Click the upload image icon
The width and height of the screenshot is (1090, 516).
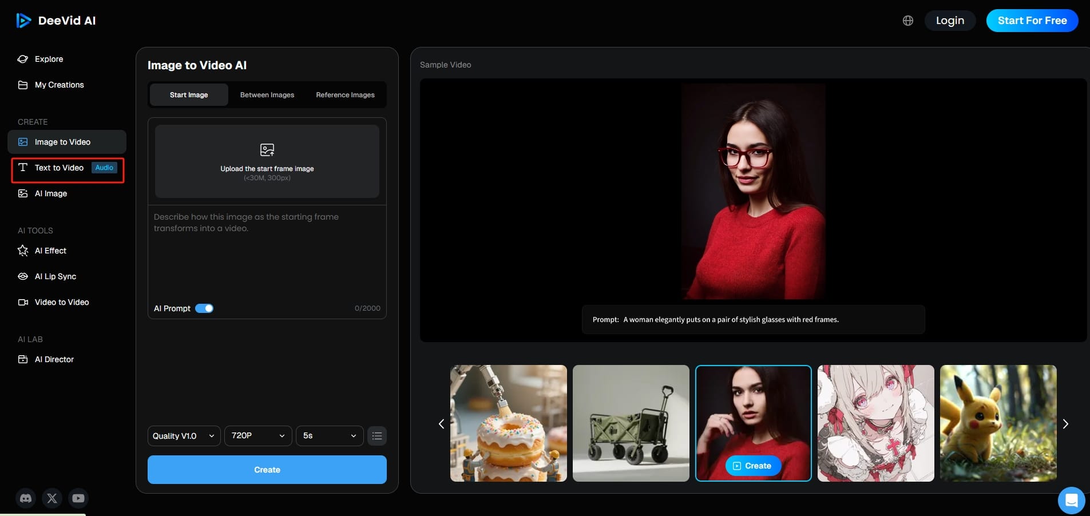(267, 150)
